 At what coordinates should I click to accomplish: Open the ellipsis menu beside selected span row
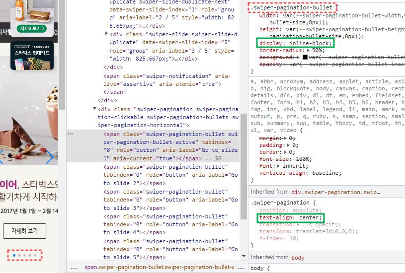[x=70, y=134]
